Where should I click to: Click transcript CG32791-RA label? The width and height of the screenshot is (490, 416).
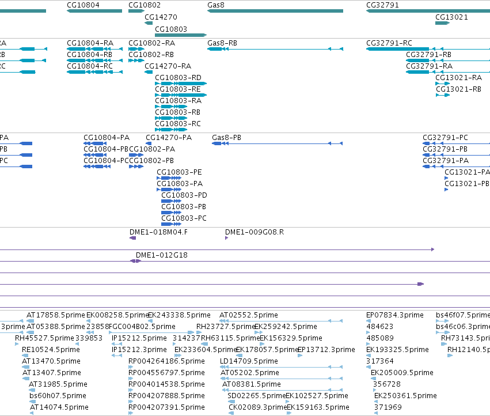pyautogui.click(x=430, y=66)
